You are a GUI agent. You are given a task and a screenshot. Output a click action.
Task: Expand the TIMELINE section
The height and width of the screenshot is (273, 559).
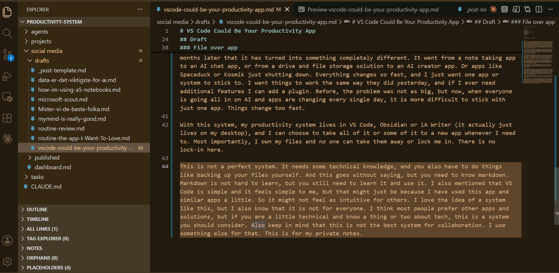[84, 219]
